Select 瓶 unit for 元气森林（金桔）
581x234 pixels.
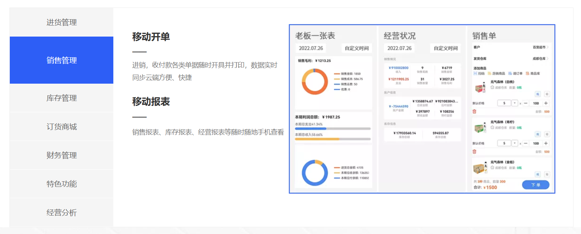point(538,174)
